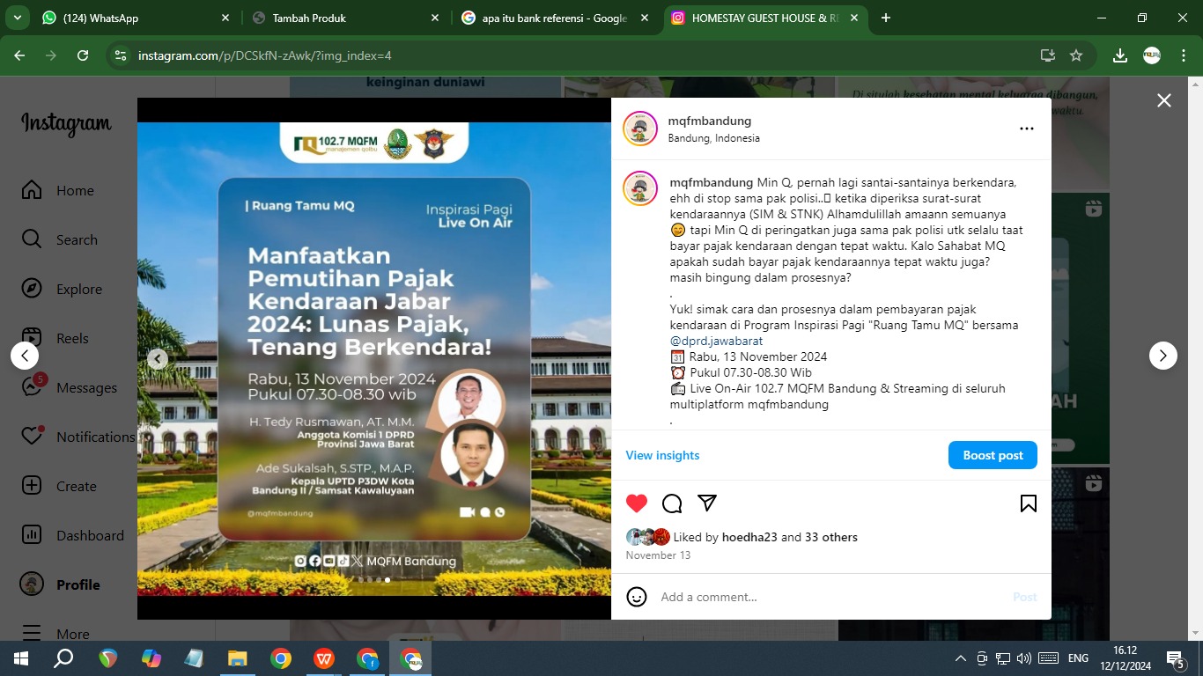Open WPS Office from taskbar
This screenshot has width=1203, height=676.
click(324, 658)
